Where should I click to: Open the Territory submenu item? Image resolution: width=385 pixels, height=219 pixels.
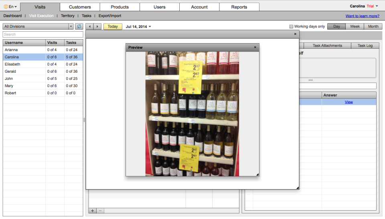coord(67,16)
